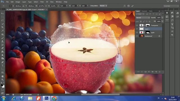The height and width of the screenshot is (101, 180).
Task: Click the Add layer style fx icon
Action: pyautogui.click(x=142, y=72)
